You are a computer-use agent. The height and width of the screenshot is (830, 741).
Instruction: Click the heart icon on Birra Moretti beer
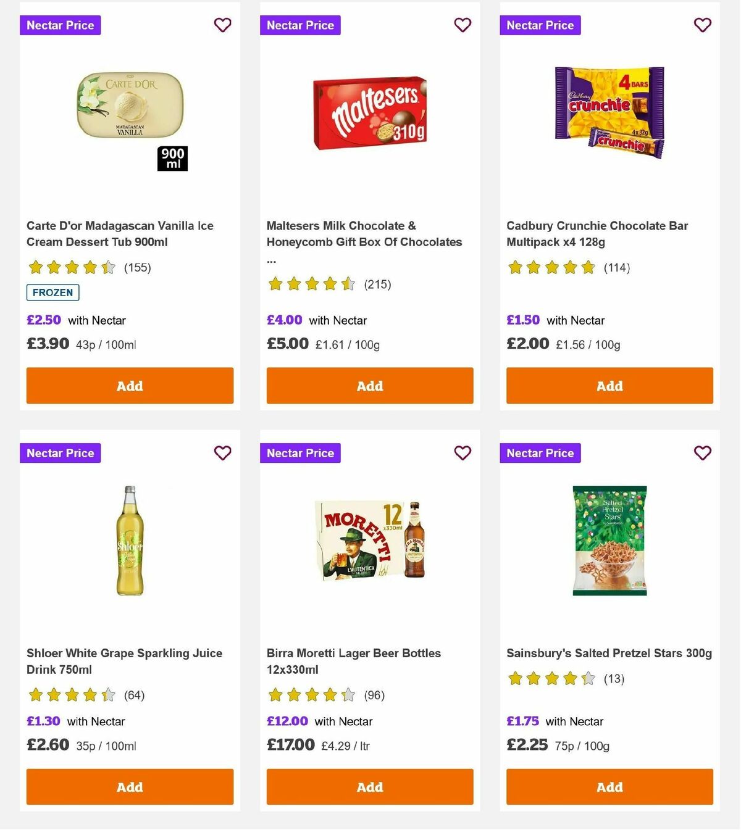[x=462, y=452]
